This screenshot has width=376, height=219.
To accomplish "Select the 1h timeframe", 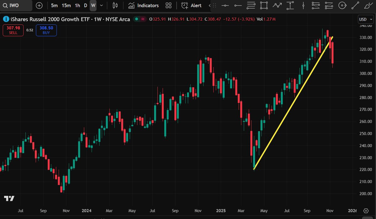I will click(77, 6).
